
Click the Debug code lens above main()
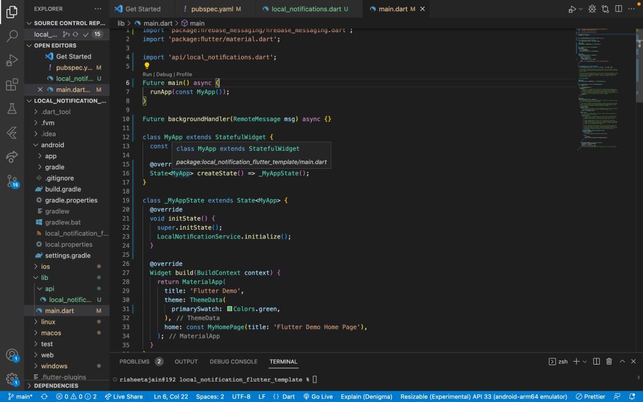[164, 75]
